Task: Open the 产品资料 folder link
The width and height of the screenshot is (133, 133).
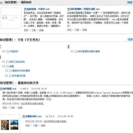Action: click(14, 51)
